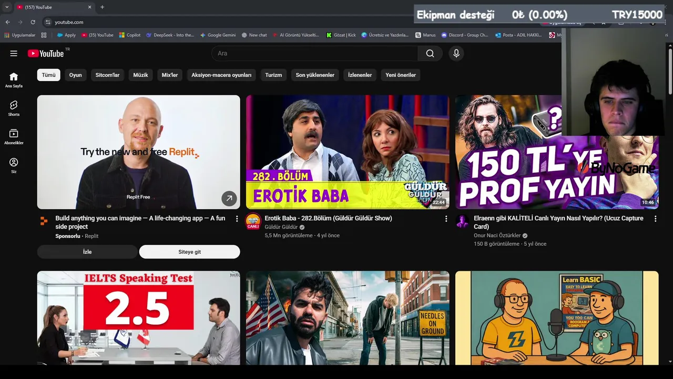Open the Replit ad thumbnail
Screen dimensions: 673x379
[138, 152]
